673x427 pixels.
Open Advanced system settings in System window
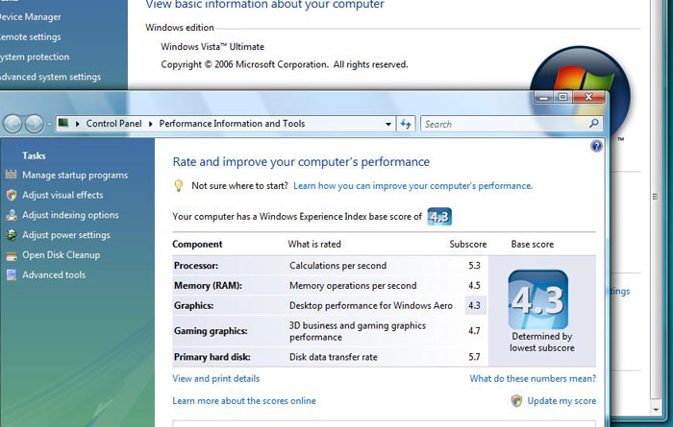click(x=50, y=77)
